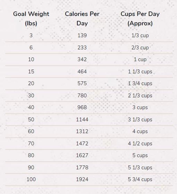Select the 342 calories value

tap(82, 59)
